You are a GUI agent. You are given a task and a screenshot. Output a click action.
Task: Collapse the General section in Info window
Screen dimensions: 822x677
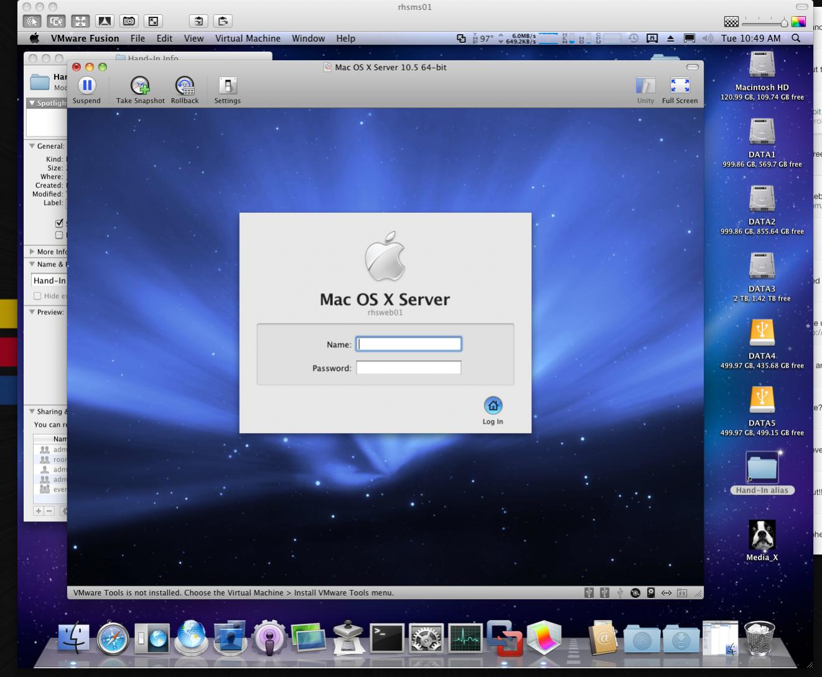pos(32,146)
